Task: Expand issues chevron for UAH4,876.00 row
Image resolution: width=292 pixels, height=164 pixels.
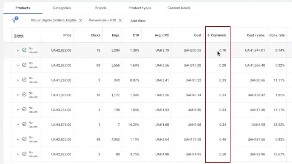Action: (x=18, y=124)
